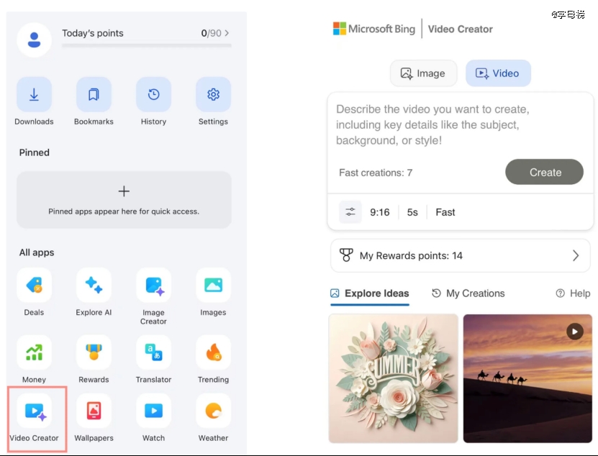Open the Wallpapers app
The width and height of the screenshot is (598, 456).
94,411
